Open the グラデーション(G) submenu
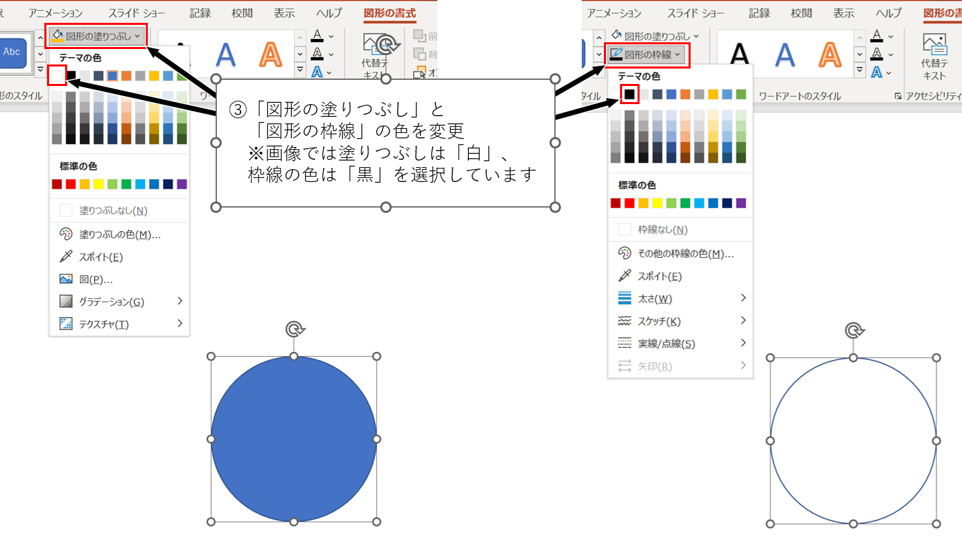Image resolution: width=962 pixels, height=542 pixels. (x=120, y=302)
